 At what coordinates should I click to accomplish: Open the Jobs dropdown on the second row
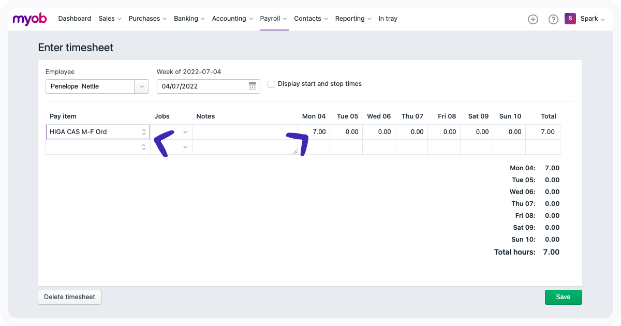click(x=185, y=147)
